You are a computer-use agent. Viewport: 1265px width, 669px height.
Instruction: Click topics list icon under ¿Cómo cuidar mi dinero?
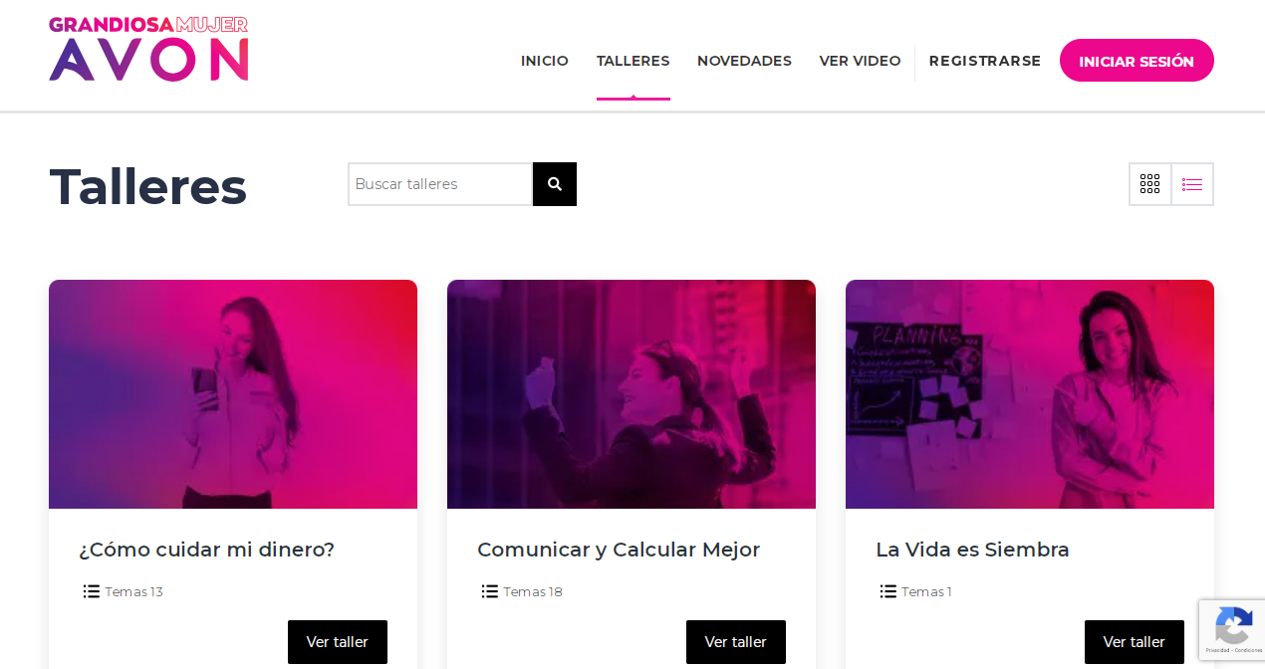tap(92, 591)
